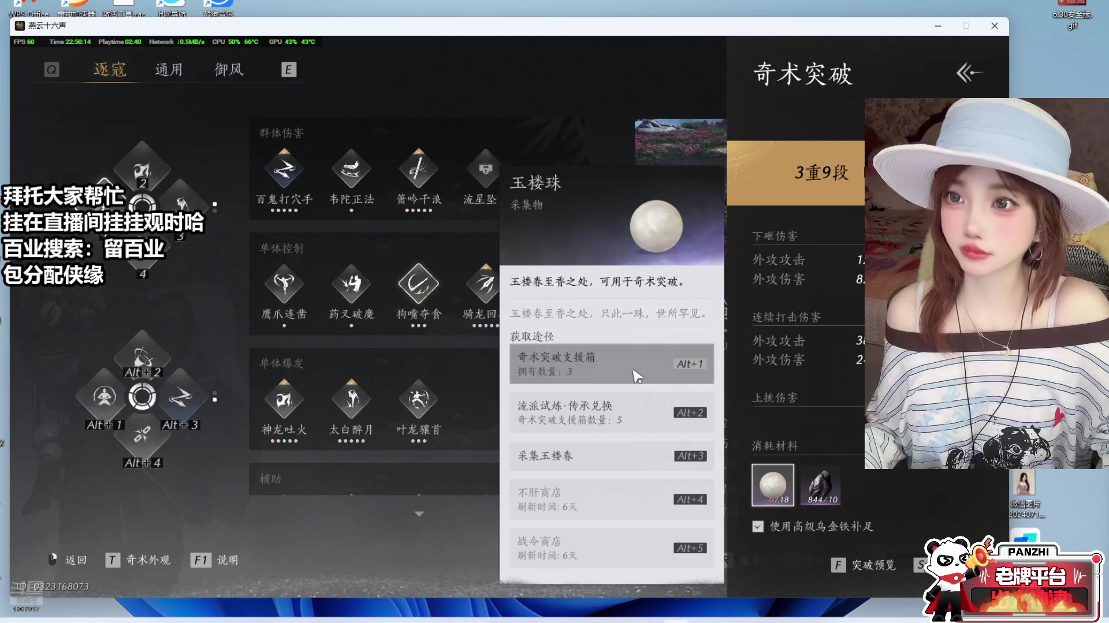
Task: Toggle 使用高级乌金铁补足 checkbox
Action: click(x=758, y=527)
